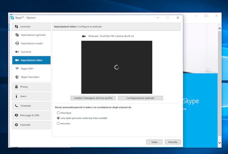
Task: Expand the Privacy section
Action: tap(31, 87)
